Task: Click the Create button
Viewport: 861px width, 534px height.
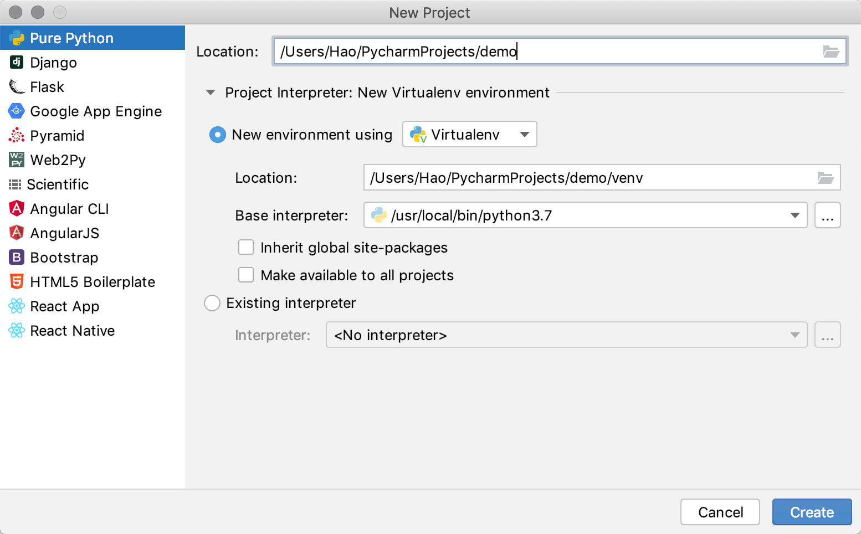Action: 811,512
